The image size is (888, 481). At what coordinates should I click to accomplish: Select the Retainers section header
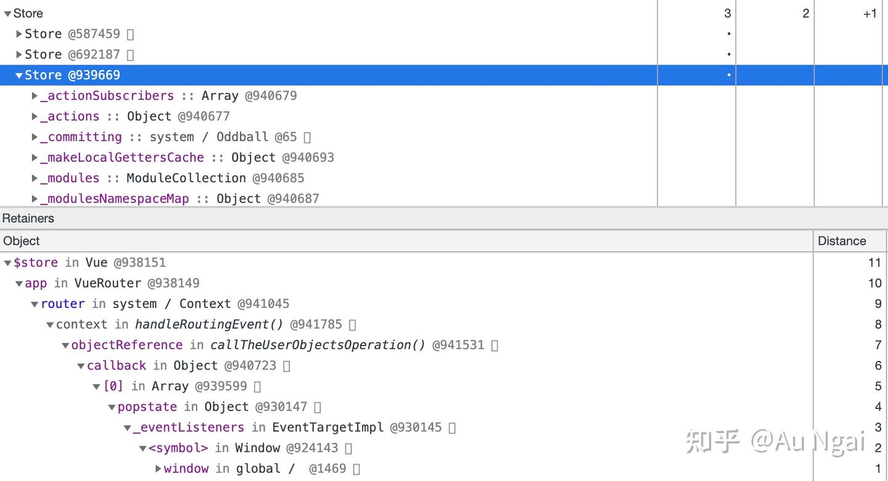(x=28, y=218)
